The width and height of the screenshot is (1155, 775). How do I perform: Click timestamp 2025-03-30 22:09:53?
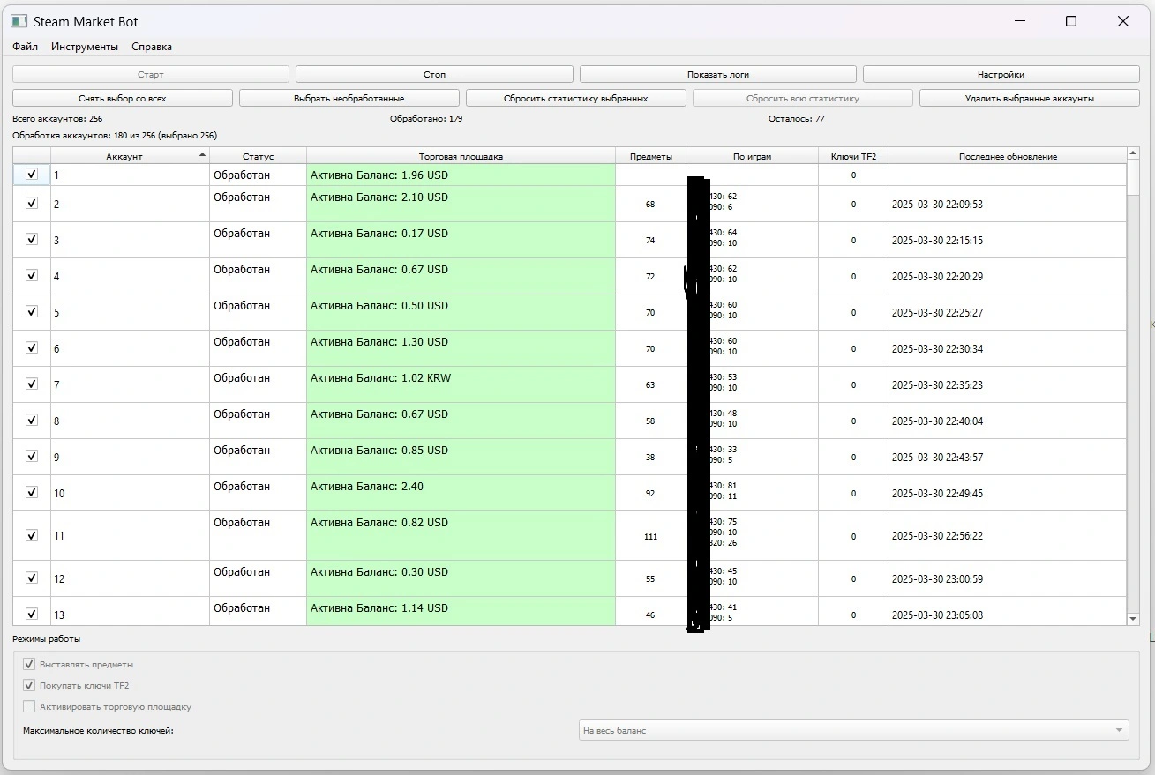(x=937, y=205)
